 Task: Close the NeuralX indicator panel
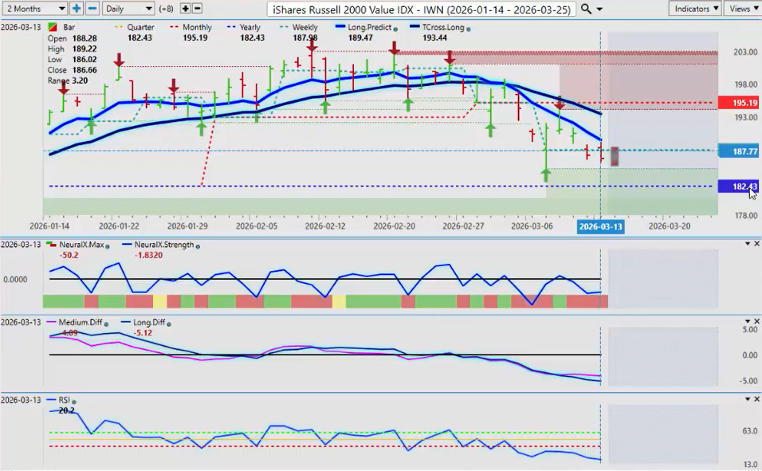point(756,244)
